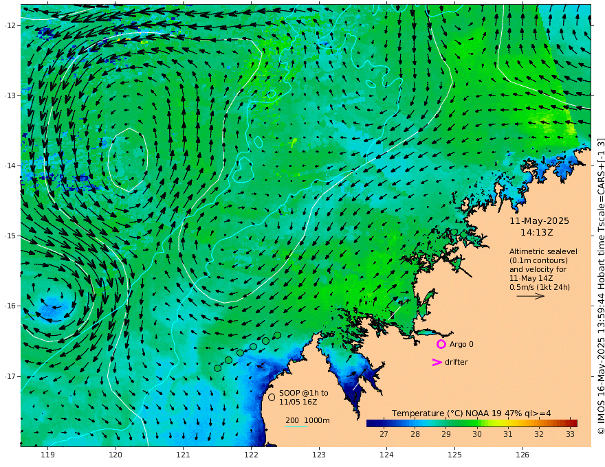The width and height of the screenshot is (605, 467).
Task: Click the -15 latitude axis label
Action: [10, 236]
